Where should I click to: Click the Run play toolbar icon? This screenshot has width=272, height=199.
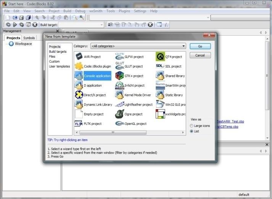coord(15,25)
